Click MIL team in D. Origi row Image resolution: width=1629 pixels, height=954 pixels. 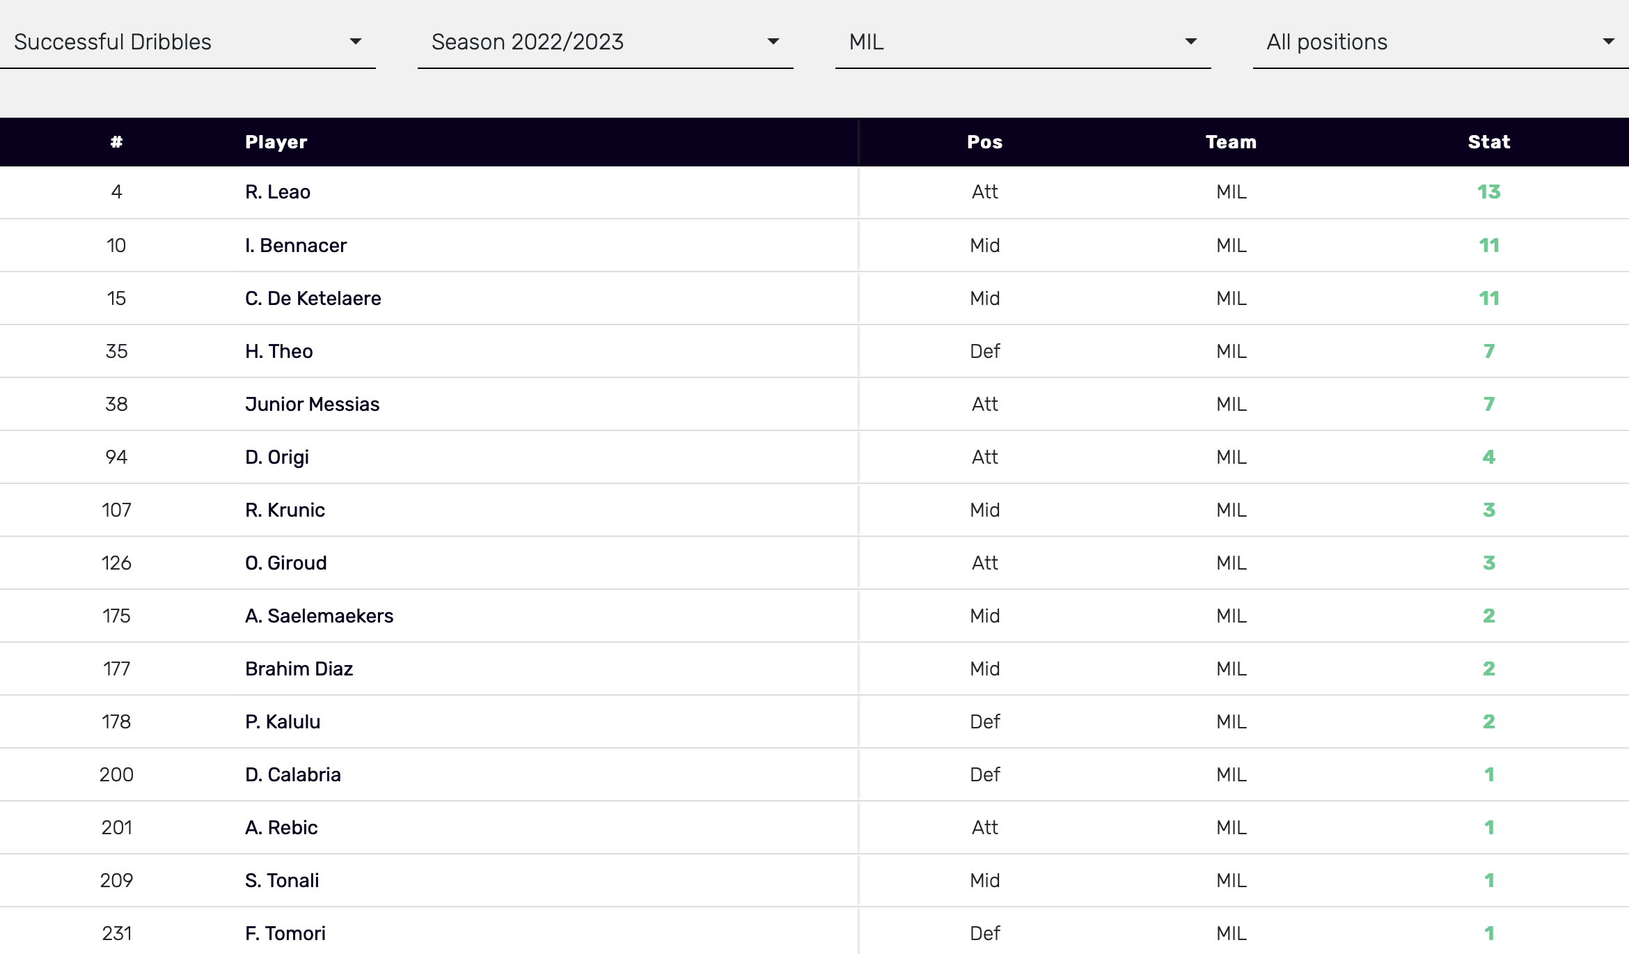(x=1231, y=457)
